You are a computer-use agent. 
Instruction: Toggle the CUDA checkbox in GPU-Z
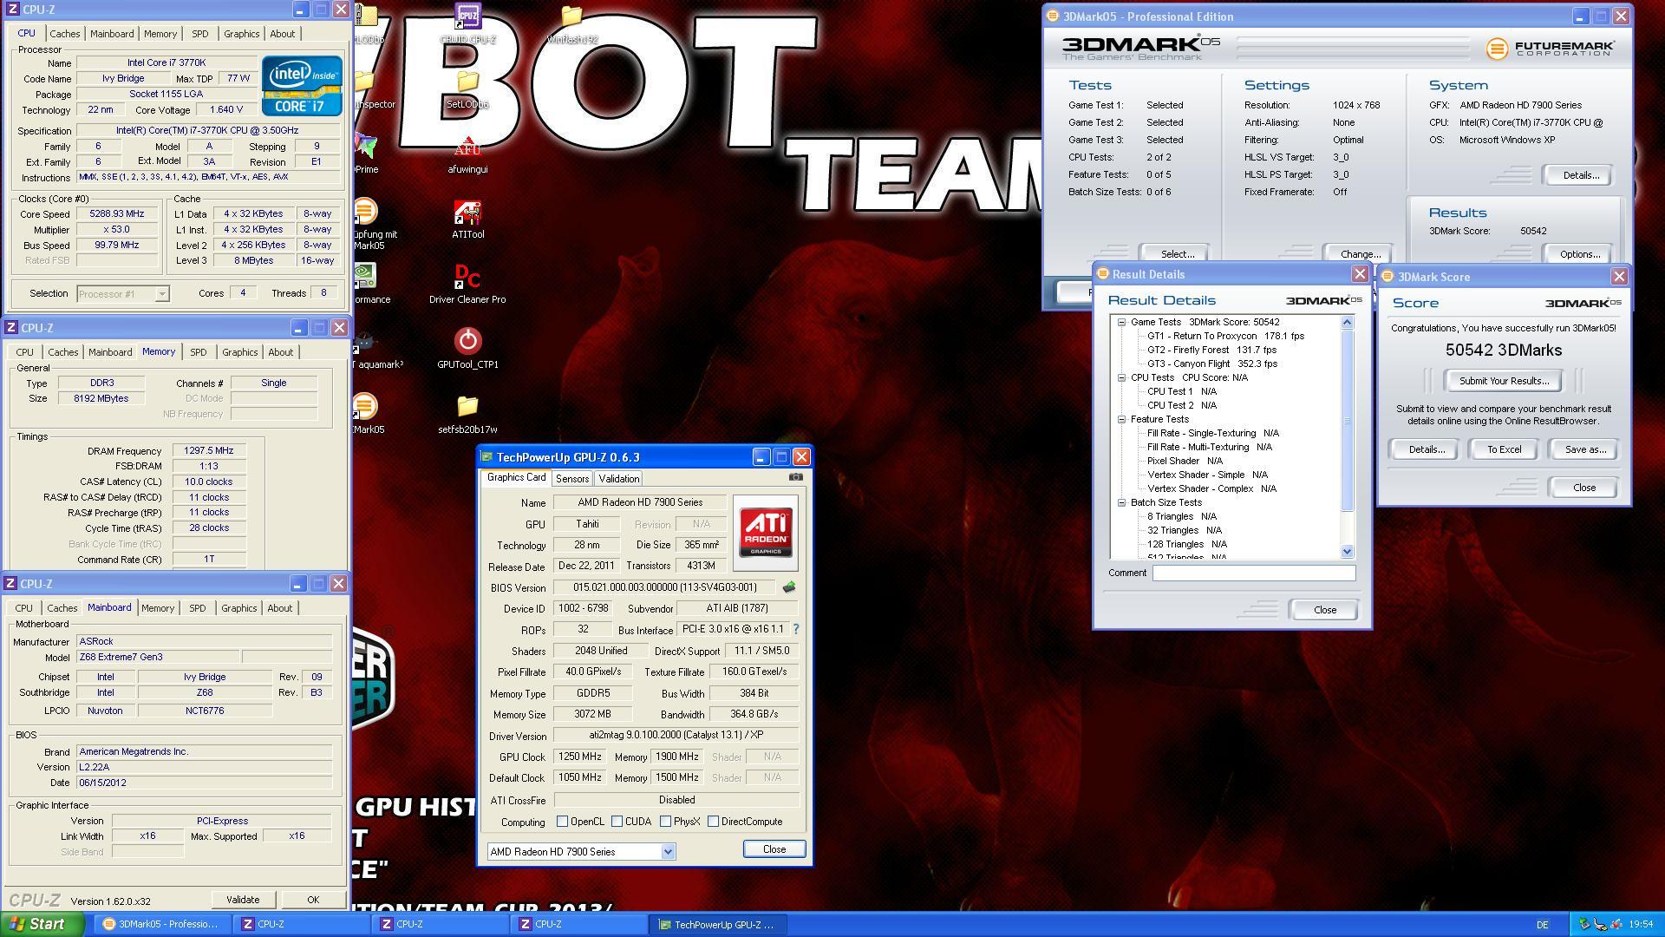(x=617, y=822)
